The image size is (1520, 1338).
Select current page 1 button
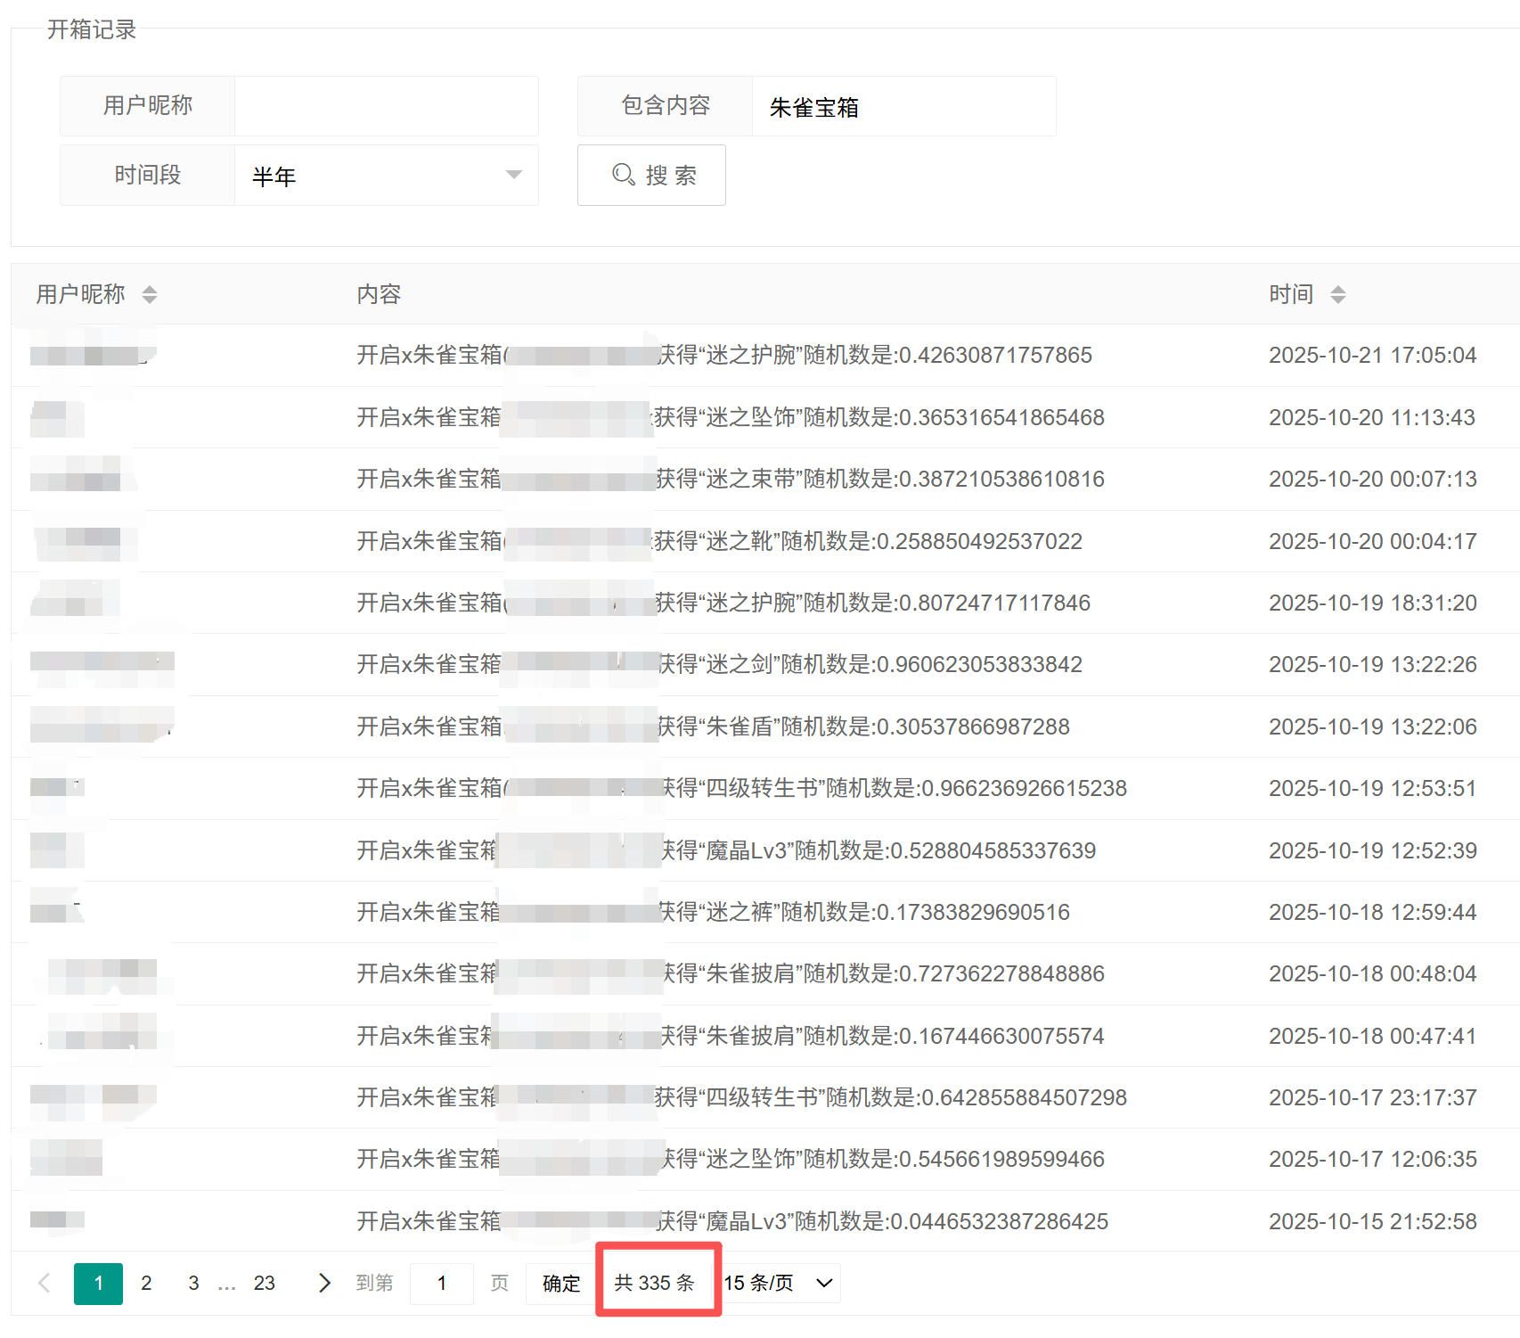pyautogui.click(x=98, y=1283)
